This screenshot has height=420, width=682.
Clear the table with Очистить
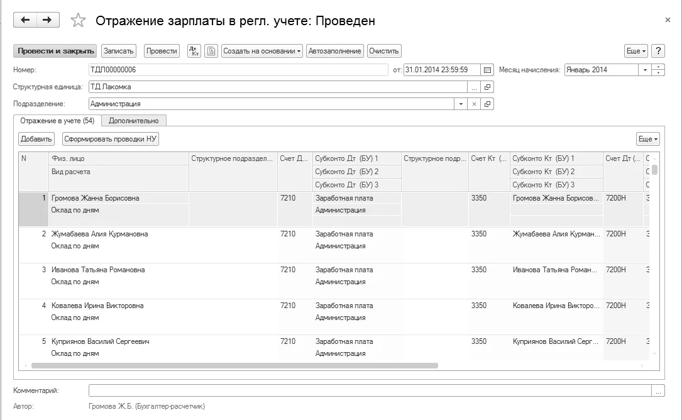[383, 51]
